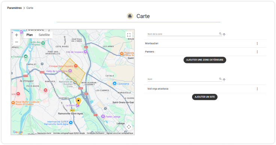
Task: Click Ajouter un site button
Action: coord(205,97)
